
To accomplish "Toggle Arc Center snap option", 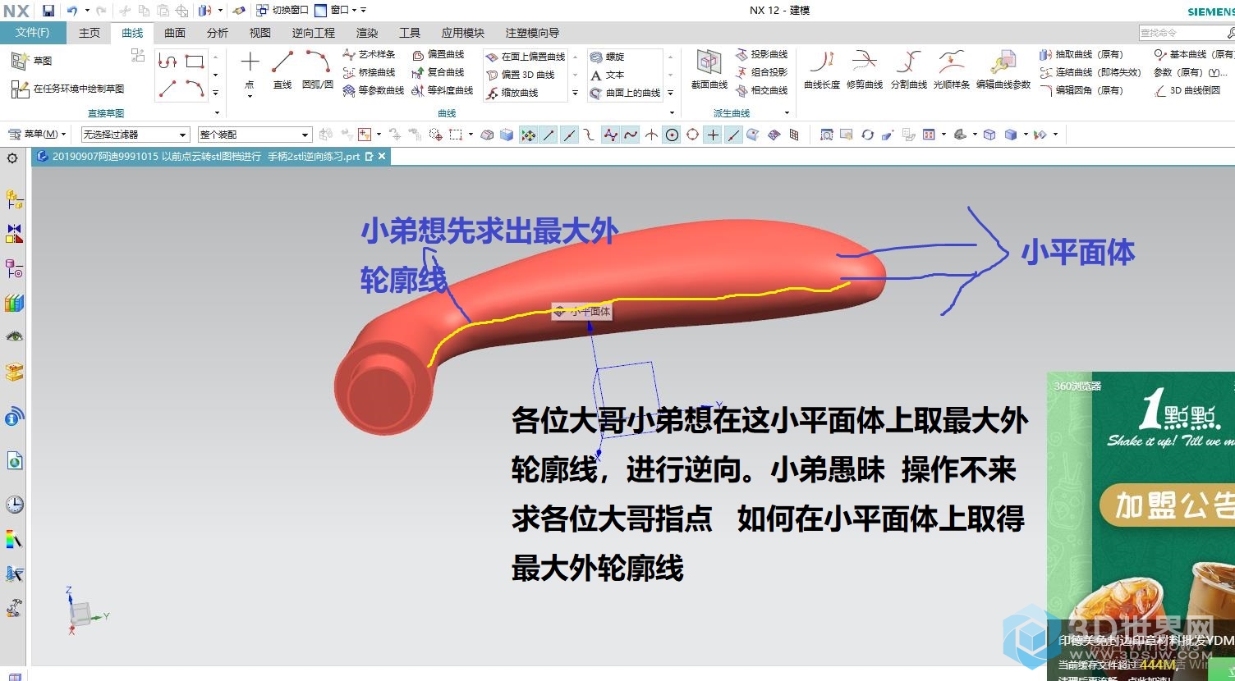I will [x=672, y=135].
